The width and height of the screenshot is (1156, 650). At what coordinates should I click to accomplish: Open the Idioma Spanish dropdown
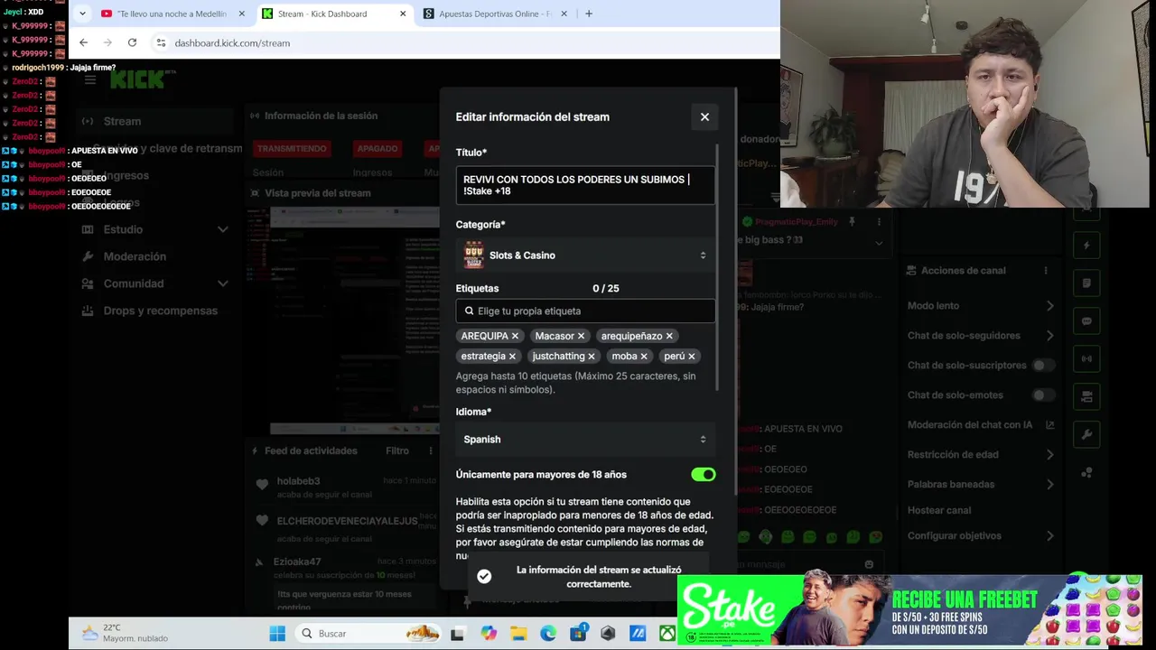[585, 440]
